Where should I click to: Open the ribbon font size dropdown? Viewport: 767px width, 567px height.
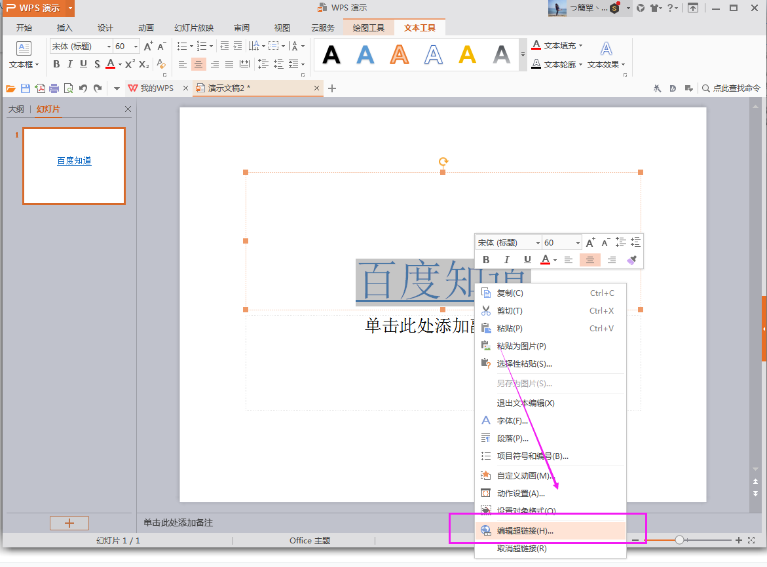[136, 46]
